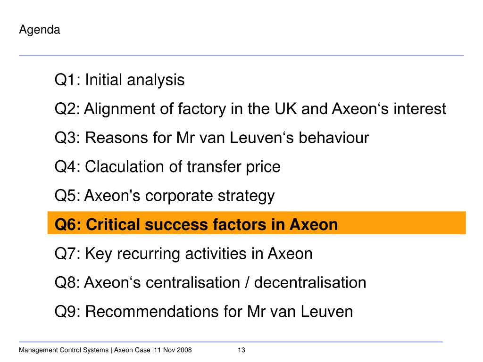Click the word 'decentralisation' in Q8
The height and width of the screenshot is (362, 483).
310,283
